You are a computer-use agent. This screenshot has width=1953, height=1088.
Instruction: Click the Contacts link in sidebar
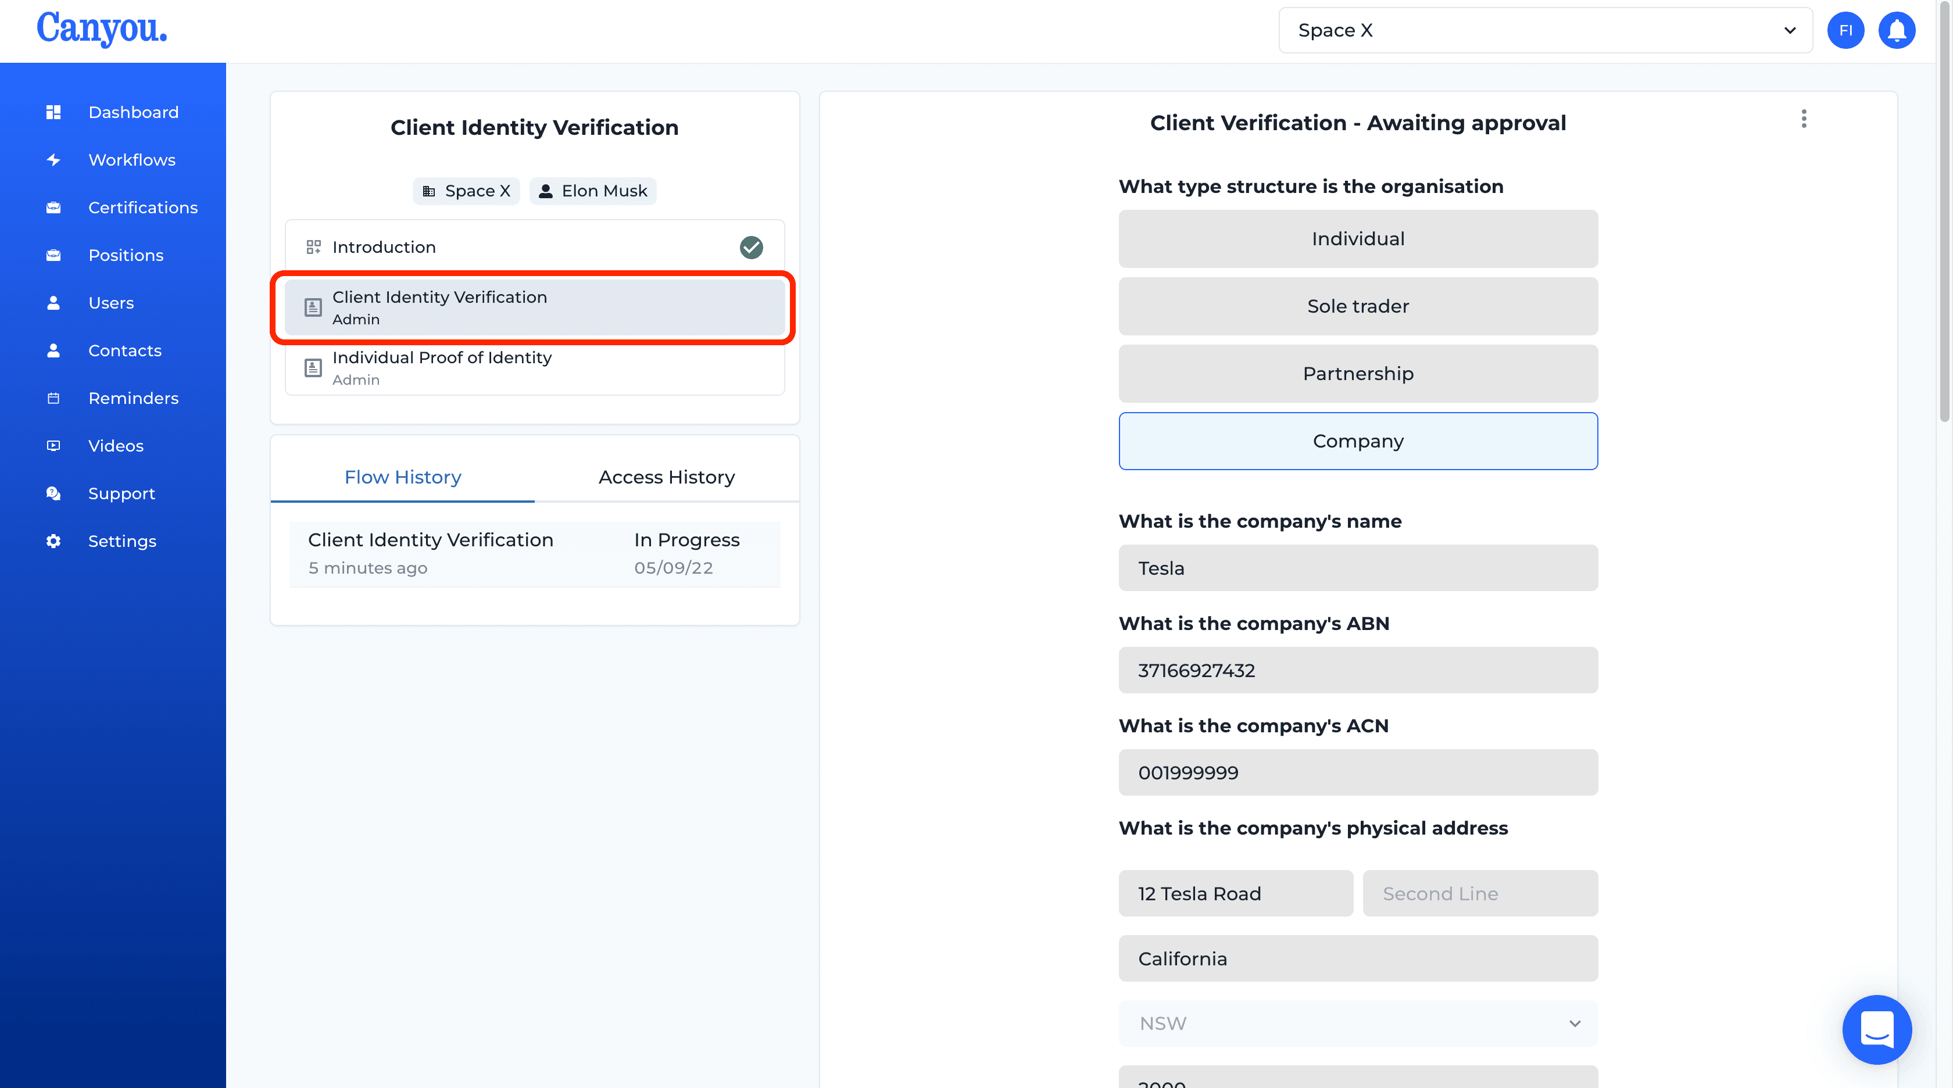click(x=124, y=350)
